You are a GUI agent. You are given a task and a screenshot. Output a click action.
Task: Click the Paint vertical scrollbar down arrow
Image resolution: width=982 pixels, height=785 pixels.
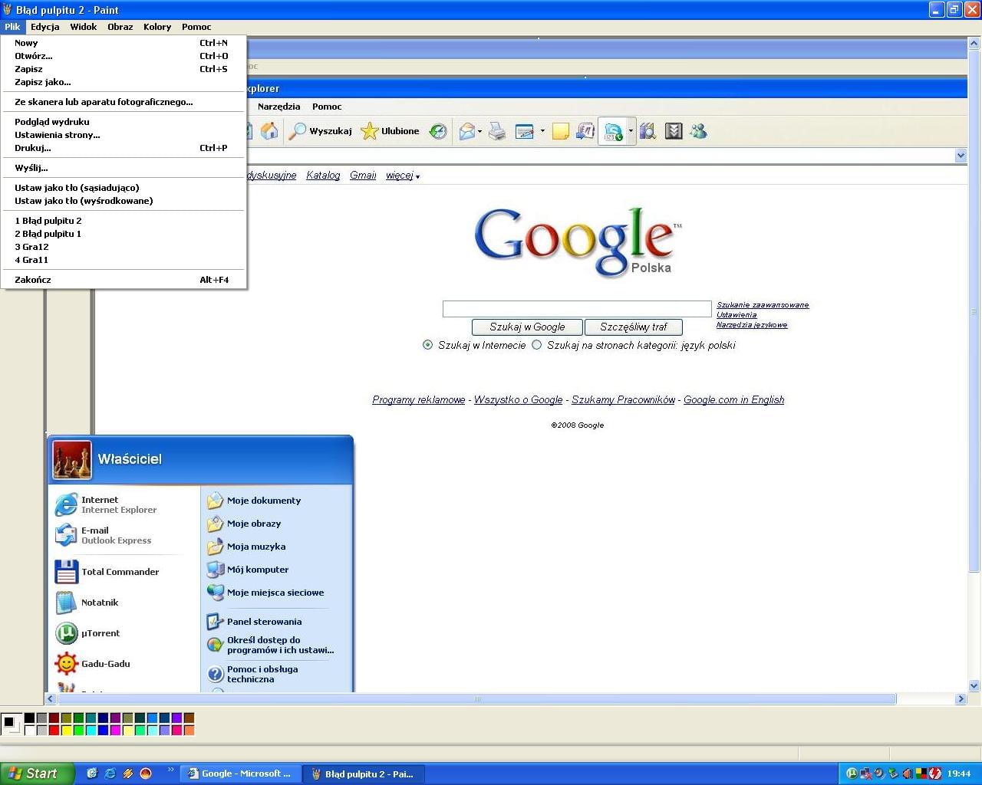click(x=974, y=686)
